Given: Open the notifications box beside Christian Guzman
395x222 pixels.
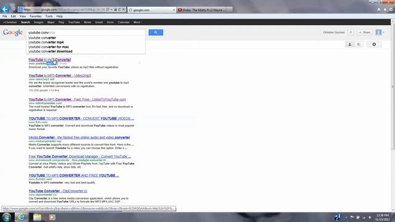Looking at the screenshot, I should coord(351,32).
